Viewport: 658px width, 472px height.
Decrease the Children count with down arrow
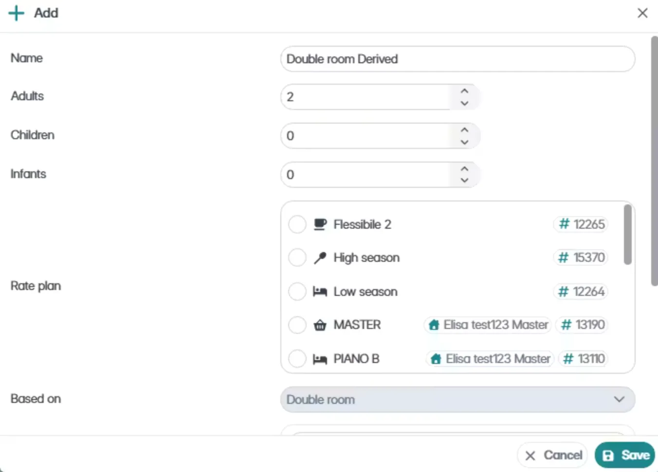(x=464, y=142)
